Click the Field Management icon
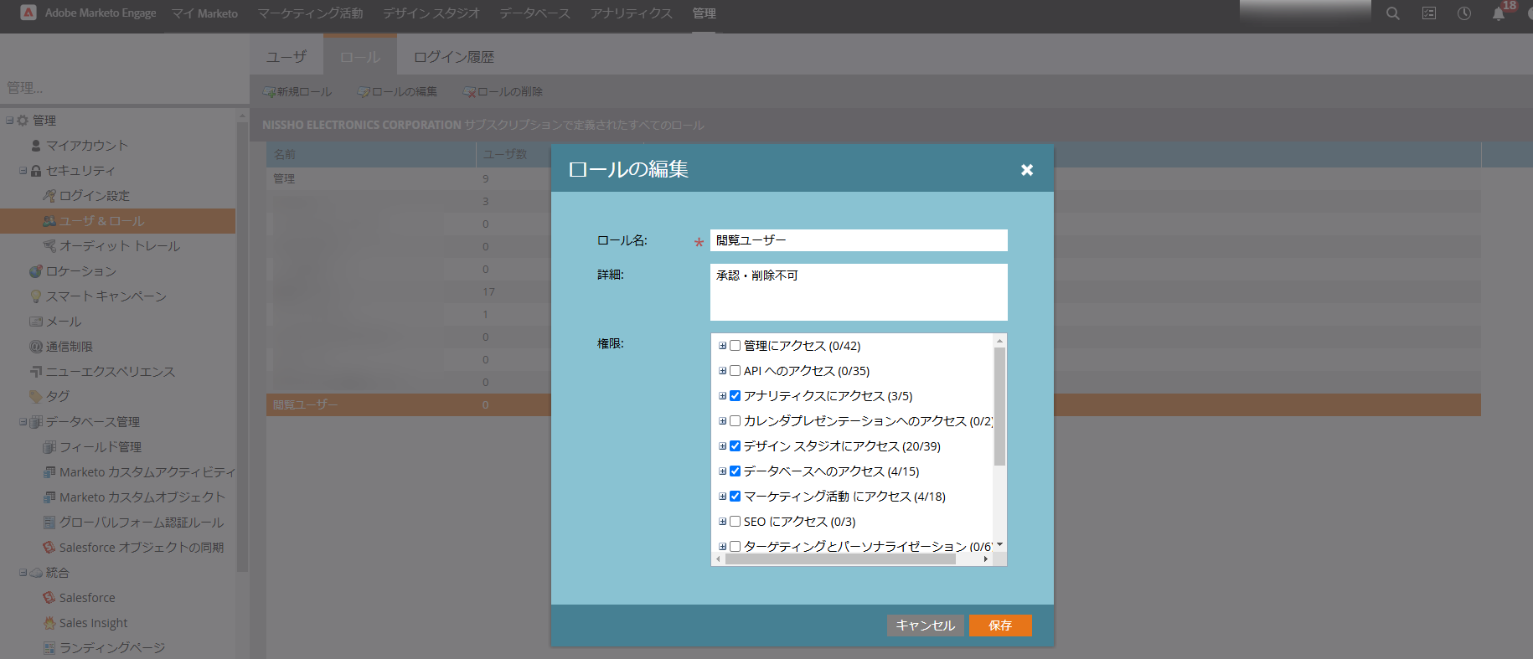1533x659 pixels. click(49, 447)
